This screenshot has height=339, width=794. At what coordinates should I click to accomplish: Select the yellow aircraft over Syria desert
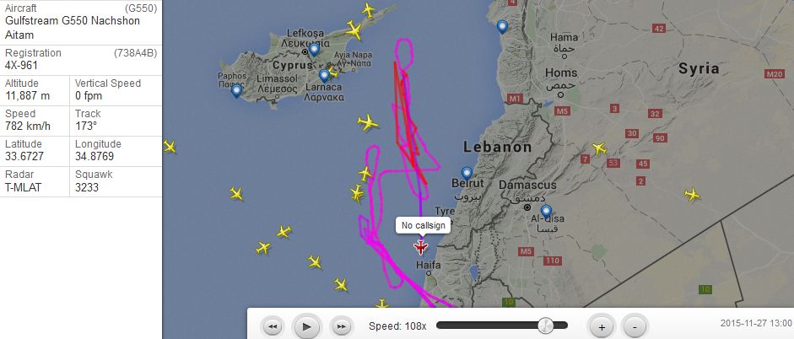click(691, 194)
